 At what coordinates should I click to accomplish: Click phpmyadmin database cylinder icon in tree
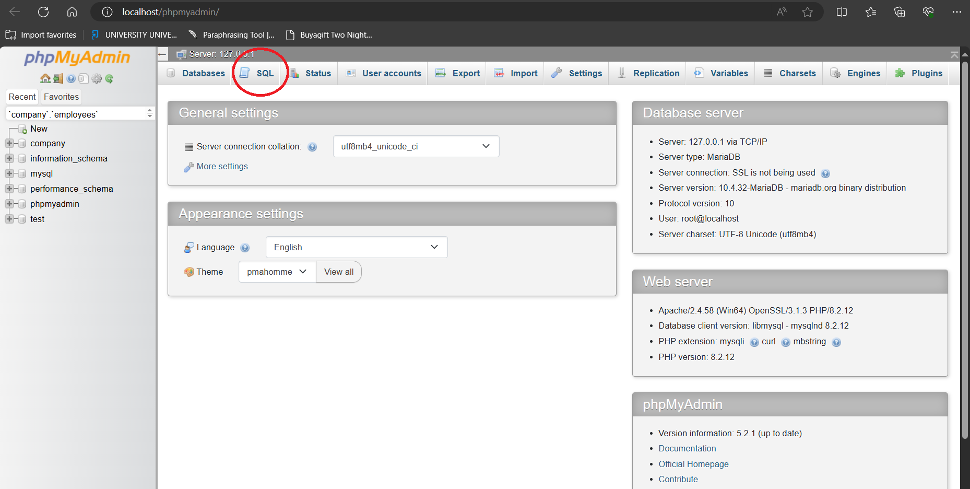tap(22, 204)
